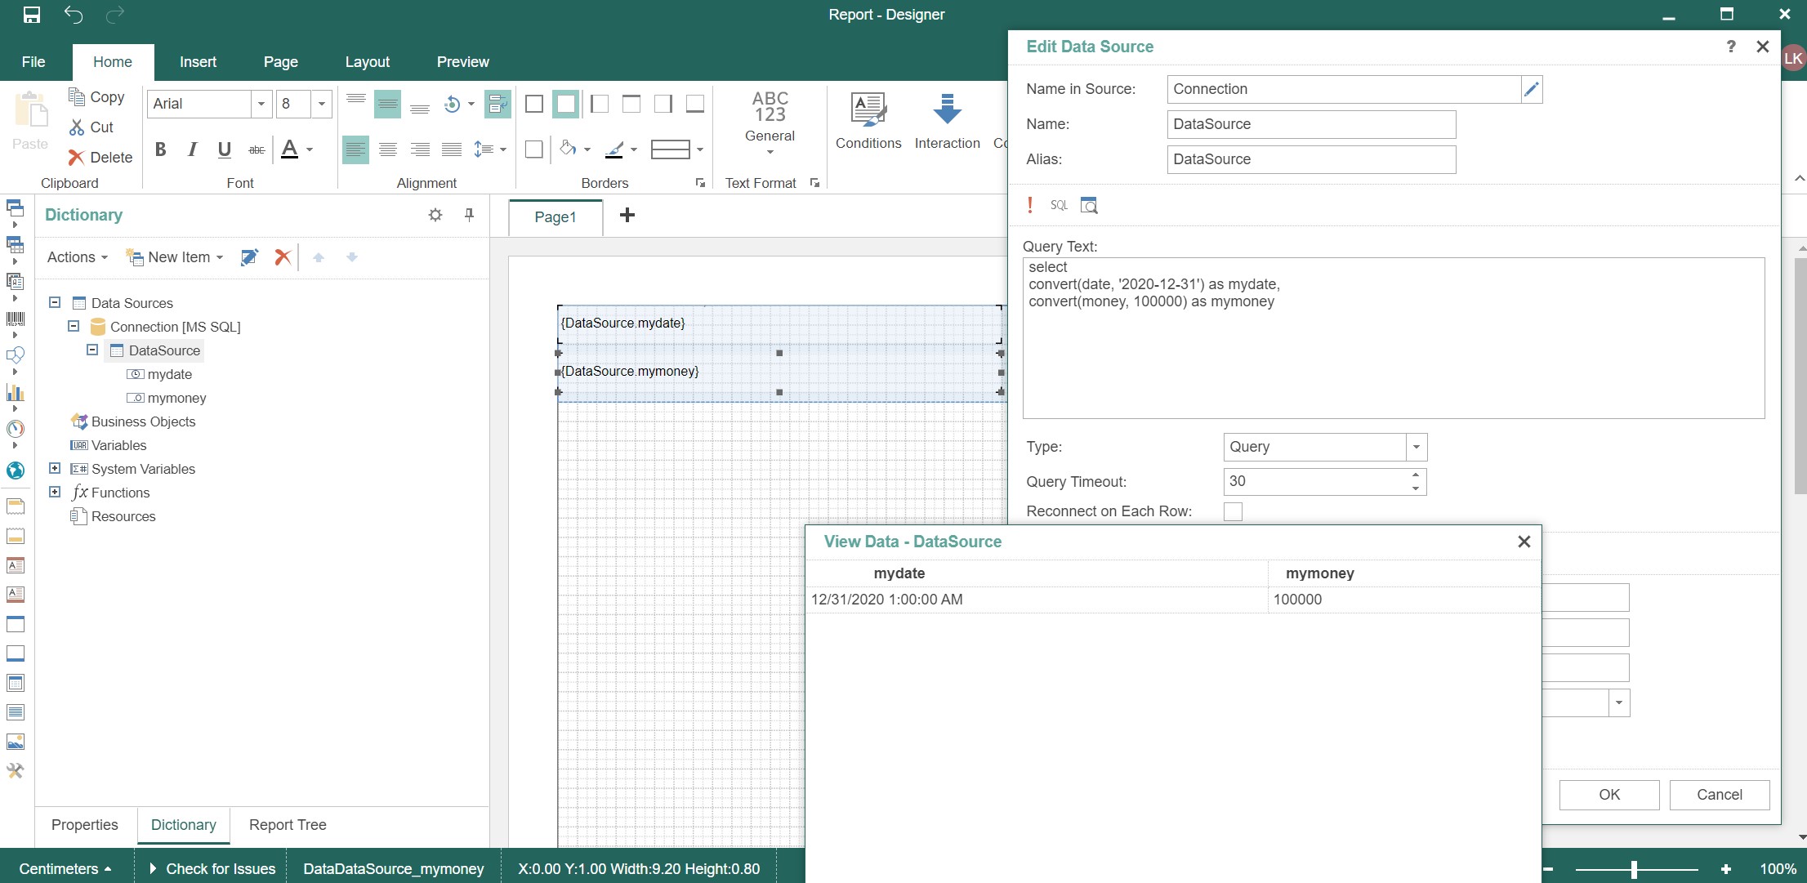Open the Actions dropdown in Dictionary
1807x883 pixels.
(78, 257)
